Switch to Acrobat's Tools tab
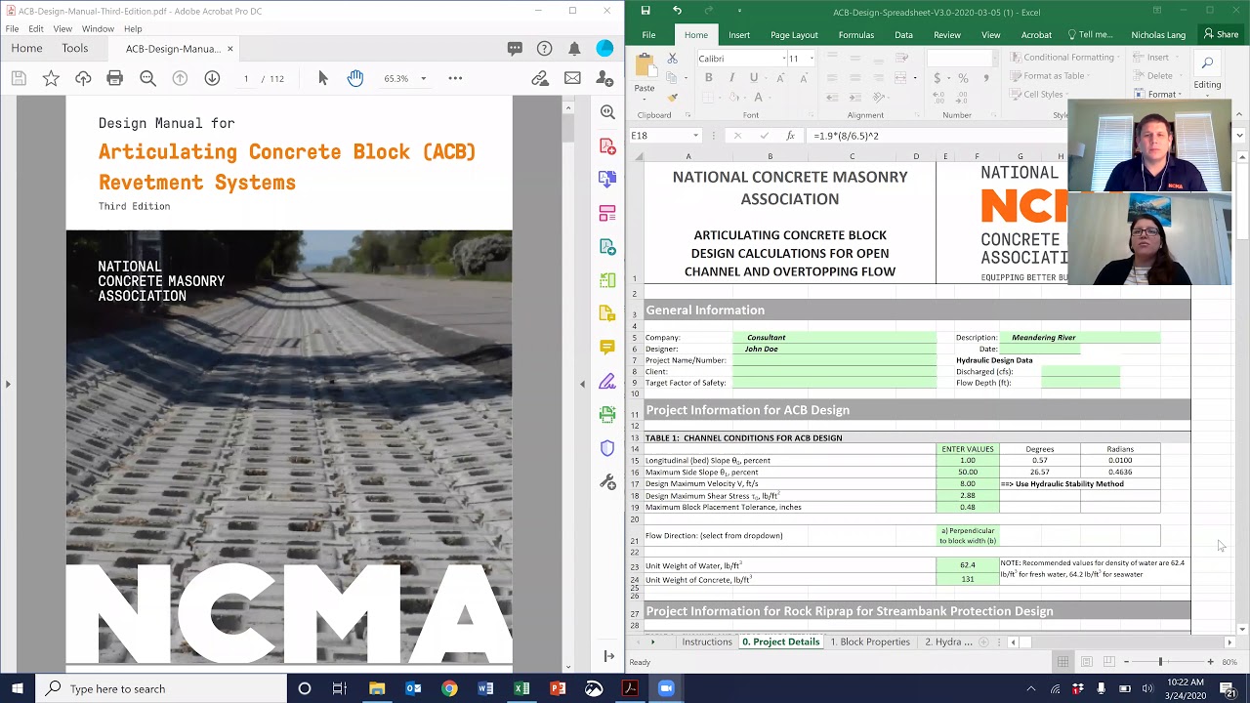This screenshot has width=1250, height=703. pos(74,49)
